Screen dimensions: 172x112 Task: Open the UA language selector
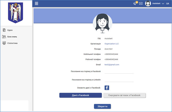[167, 4]
